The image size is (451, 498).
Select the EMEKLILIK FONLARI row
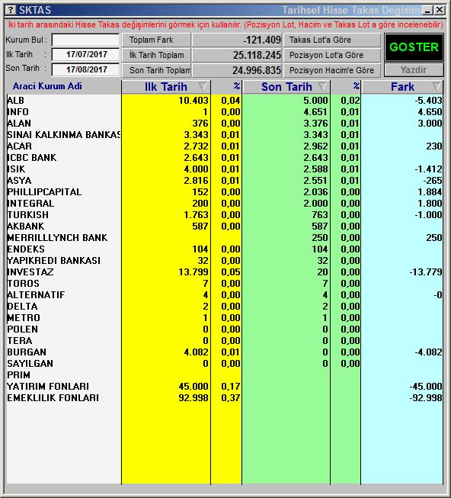pos(225,398)
